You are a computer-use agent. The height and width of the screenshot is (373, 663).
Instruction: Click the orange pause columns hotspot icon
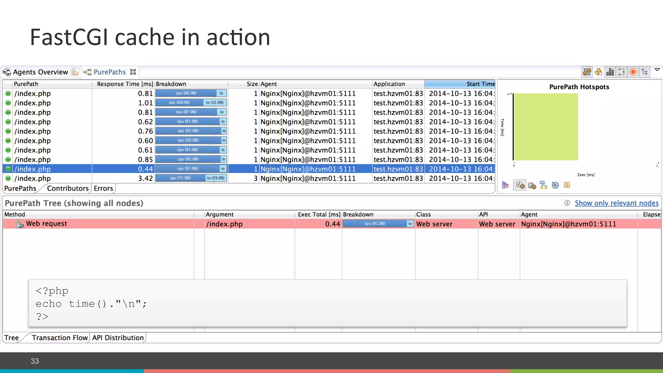tap(567, 185)
